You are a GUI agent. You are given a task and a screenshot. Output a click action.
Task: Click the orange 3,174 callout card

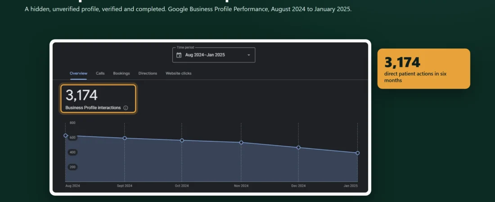(423, 69)
